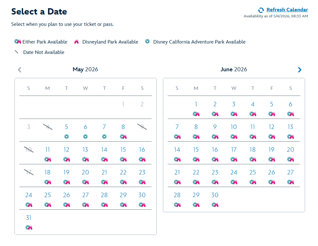Click either-park icon under June 17
Image resolution: width=318 pixels, height=246 pixels.
234,159
